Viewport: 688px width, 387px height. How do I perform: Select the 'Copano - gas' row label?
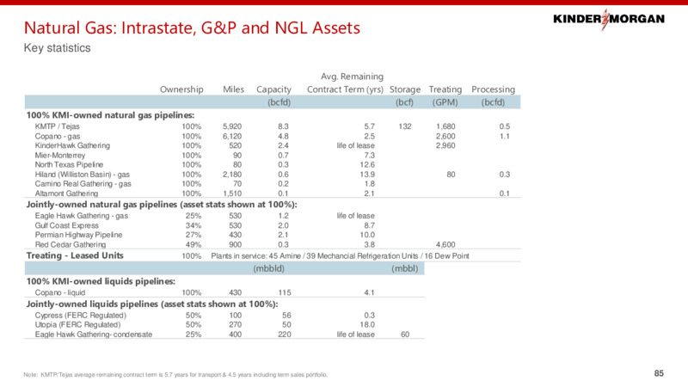[x=57, y=136]
